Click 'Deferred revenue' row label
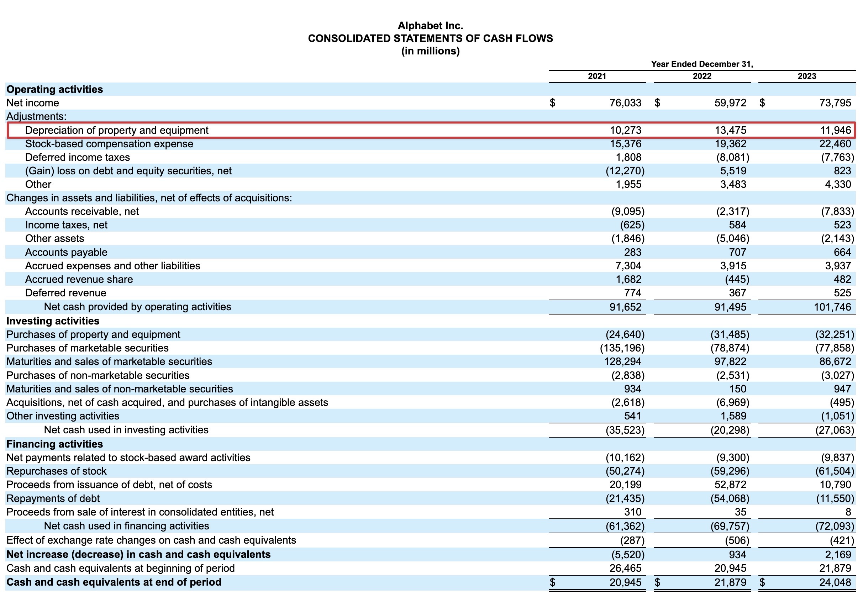 tap(65, 293)
